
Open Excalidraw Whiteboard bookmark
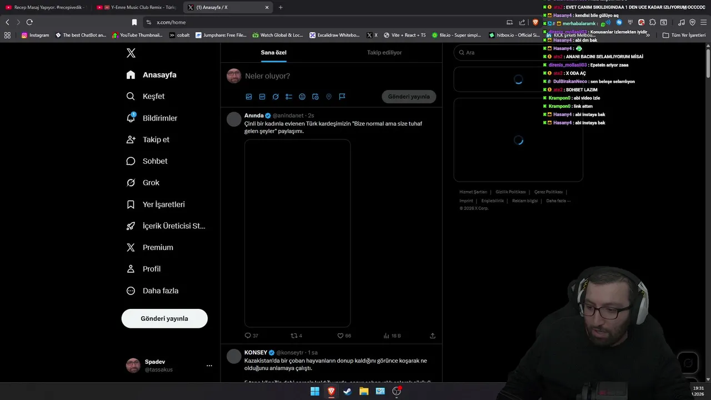[334, 35]
